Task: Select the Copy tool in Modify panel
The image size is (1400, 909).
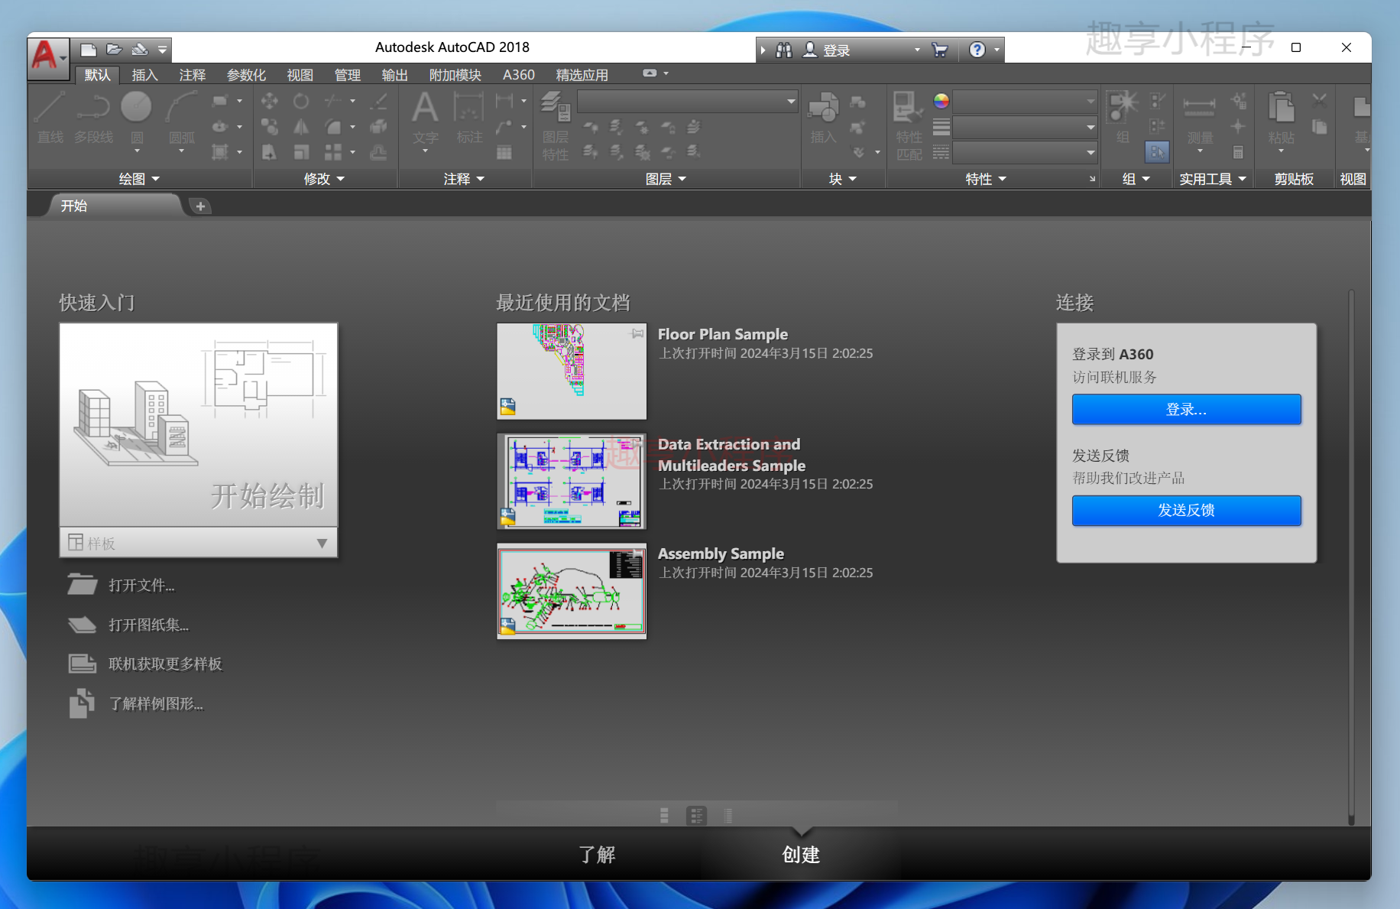Action: [x=269, y=126]
